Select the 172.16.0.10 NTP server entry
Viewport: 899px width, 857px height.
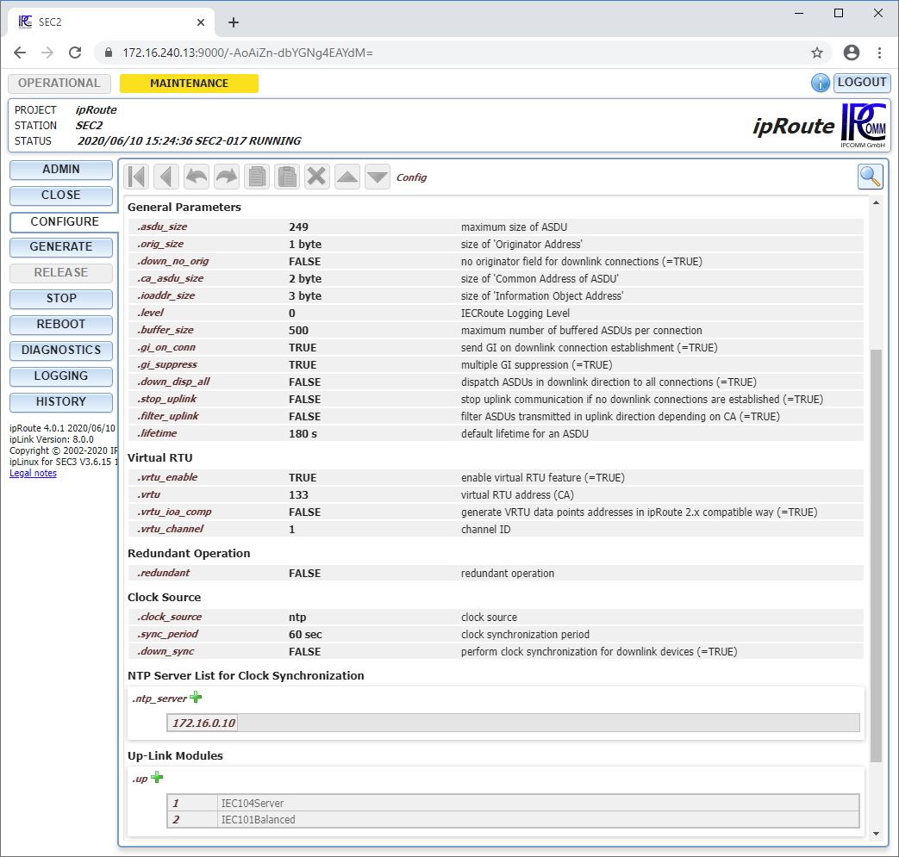203,722
